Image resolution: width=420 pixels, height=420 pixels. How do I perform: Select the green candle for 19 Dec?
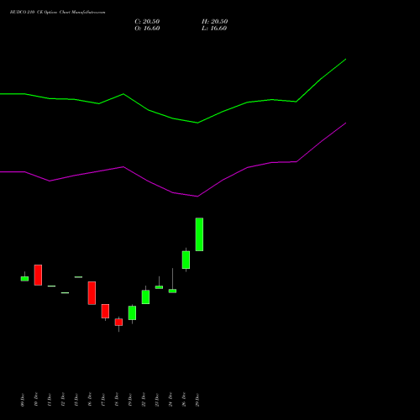[132, 312]
